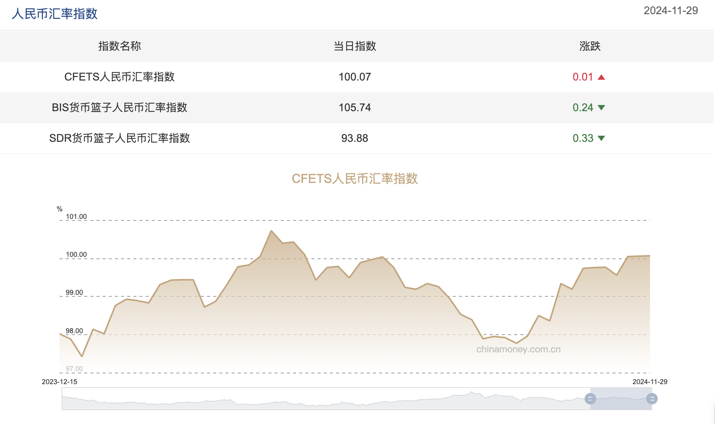715x424 pixels.
Task: Click the 涨跌 column header
Action: 590,46
